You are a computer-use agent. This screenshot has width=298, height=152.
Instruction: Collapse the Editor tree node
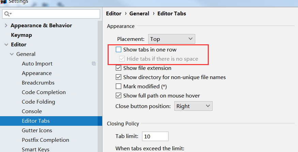coord(6,45)
